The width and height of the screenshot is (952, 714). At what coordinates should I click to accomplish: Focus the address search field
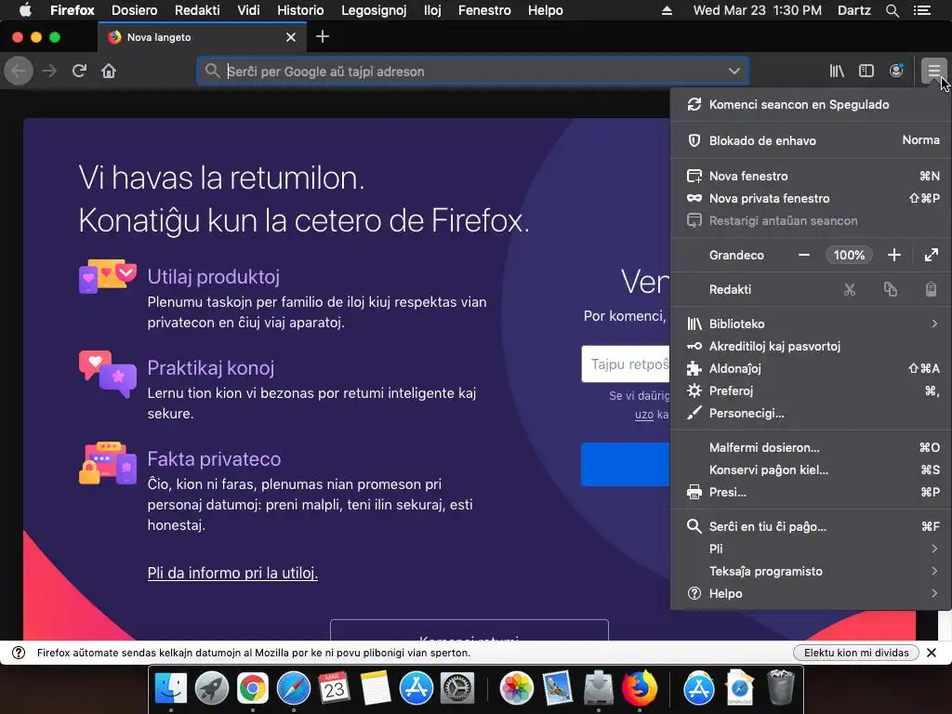point(472,71)
